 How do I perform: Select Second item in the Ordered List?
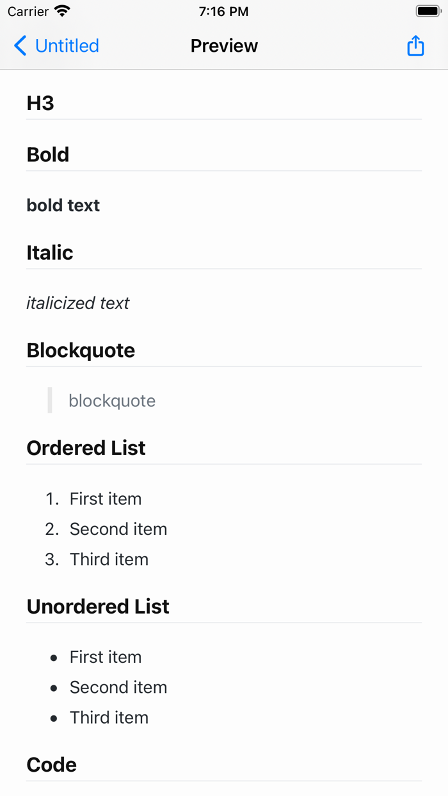(118, 529)
